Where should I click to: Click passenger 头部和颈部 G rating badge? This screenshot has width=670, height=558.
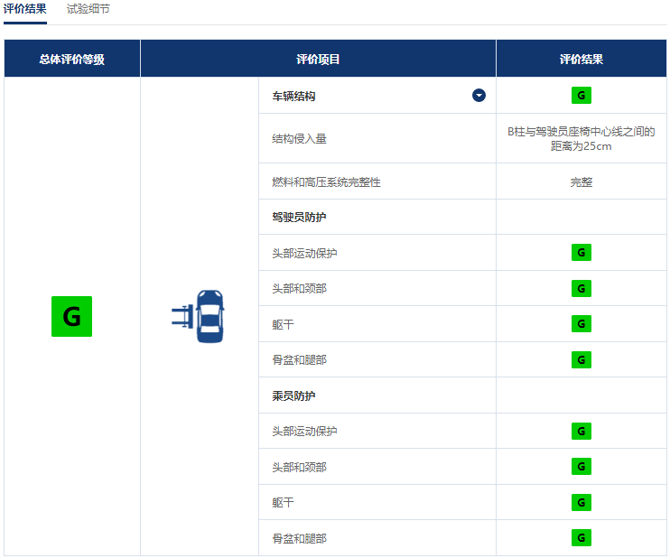[582, 467]
